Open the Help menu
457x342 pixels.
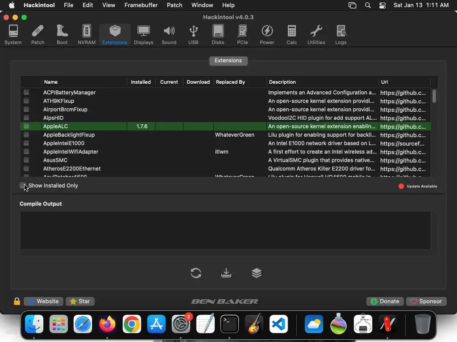228,5
